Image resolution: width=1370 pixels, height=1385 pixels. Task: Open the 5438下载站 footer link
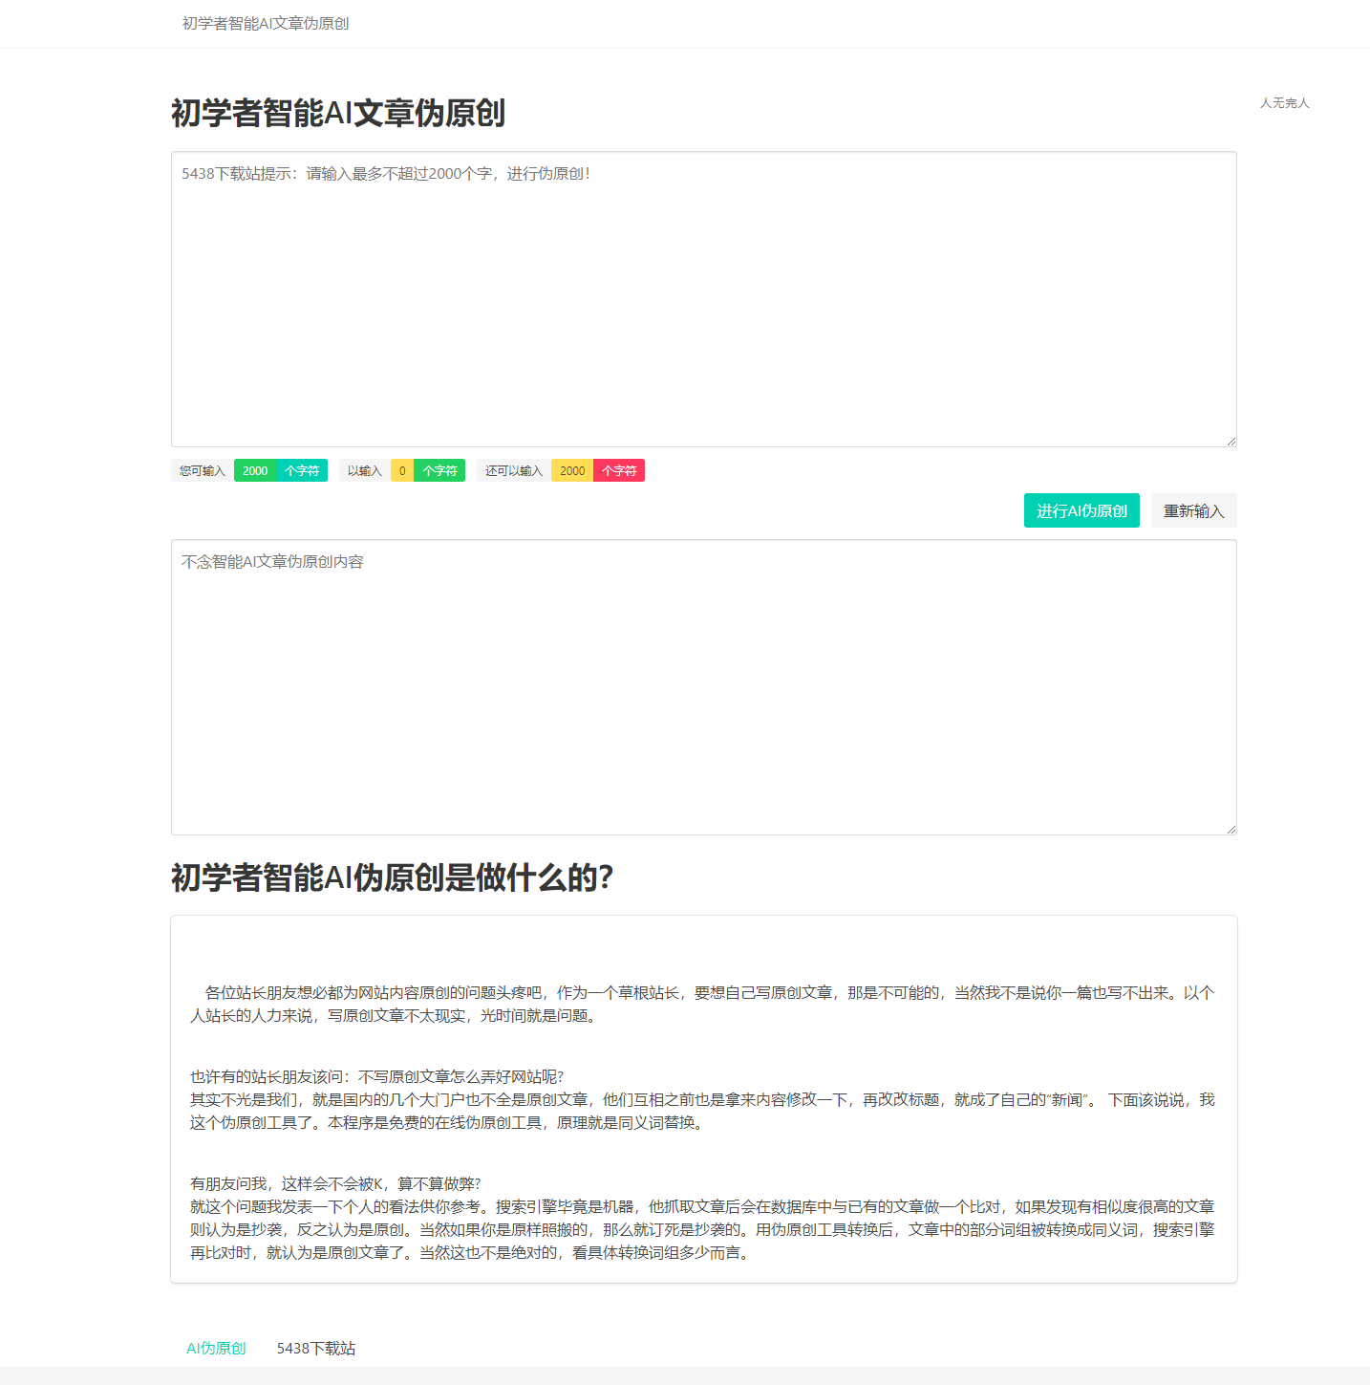316,1348
